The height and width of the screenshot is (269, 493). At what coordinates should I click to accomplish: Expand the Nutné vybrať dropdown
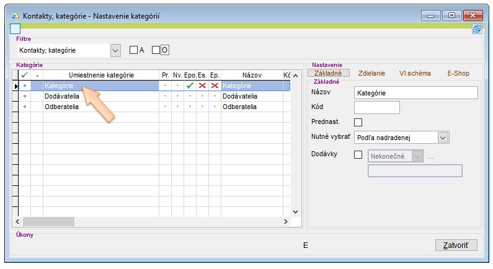tap(442, 138)
